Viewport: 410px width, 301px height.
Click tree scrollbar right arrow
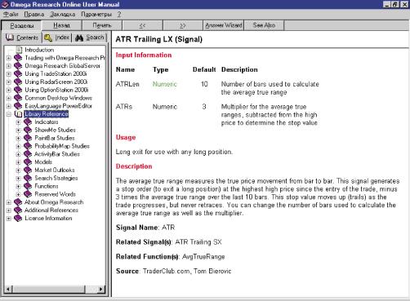[101, 289]
